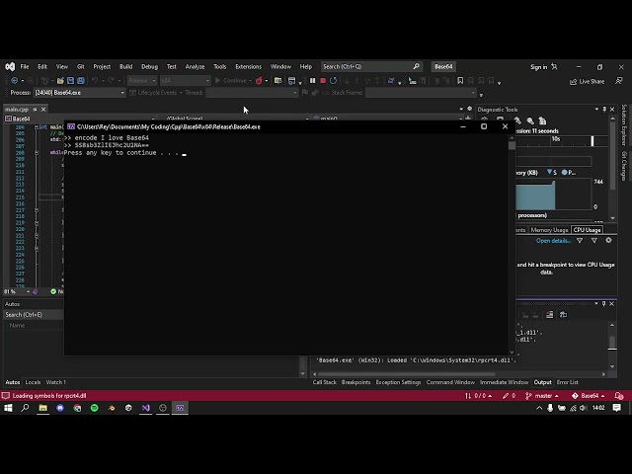Switch to the Call Stack tab
The height and width of the screenshot is (474, 632).
pos(325,382)
